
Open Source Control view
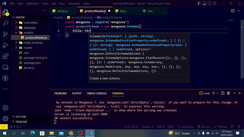[5, 34]
